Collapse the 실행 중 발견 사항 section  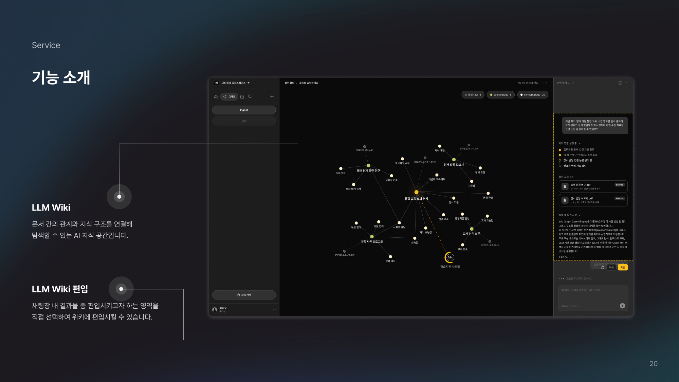[570, 215]
